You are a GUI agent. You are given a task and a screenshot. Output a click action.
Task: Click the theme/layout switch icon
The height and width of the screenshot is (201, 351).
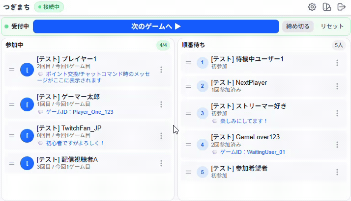click(x=327, y=7)
